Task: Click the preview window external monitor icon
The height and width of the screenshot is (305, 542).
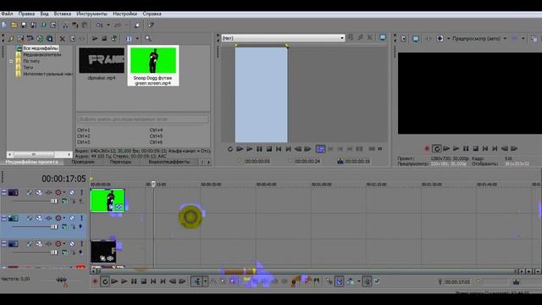Action: 416,38
